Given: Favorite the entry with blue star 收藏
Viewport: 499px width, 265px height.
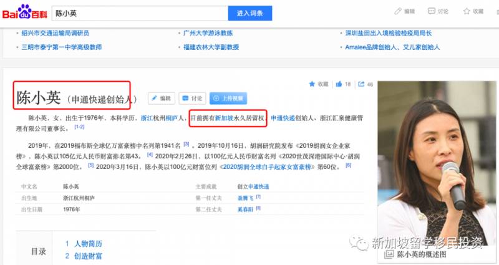Looking at the screenshot, I should pyautogui.click(x=318, y=84).
